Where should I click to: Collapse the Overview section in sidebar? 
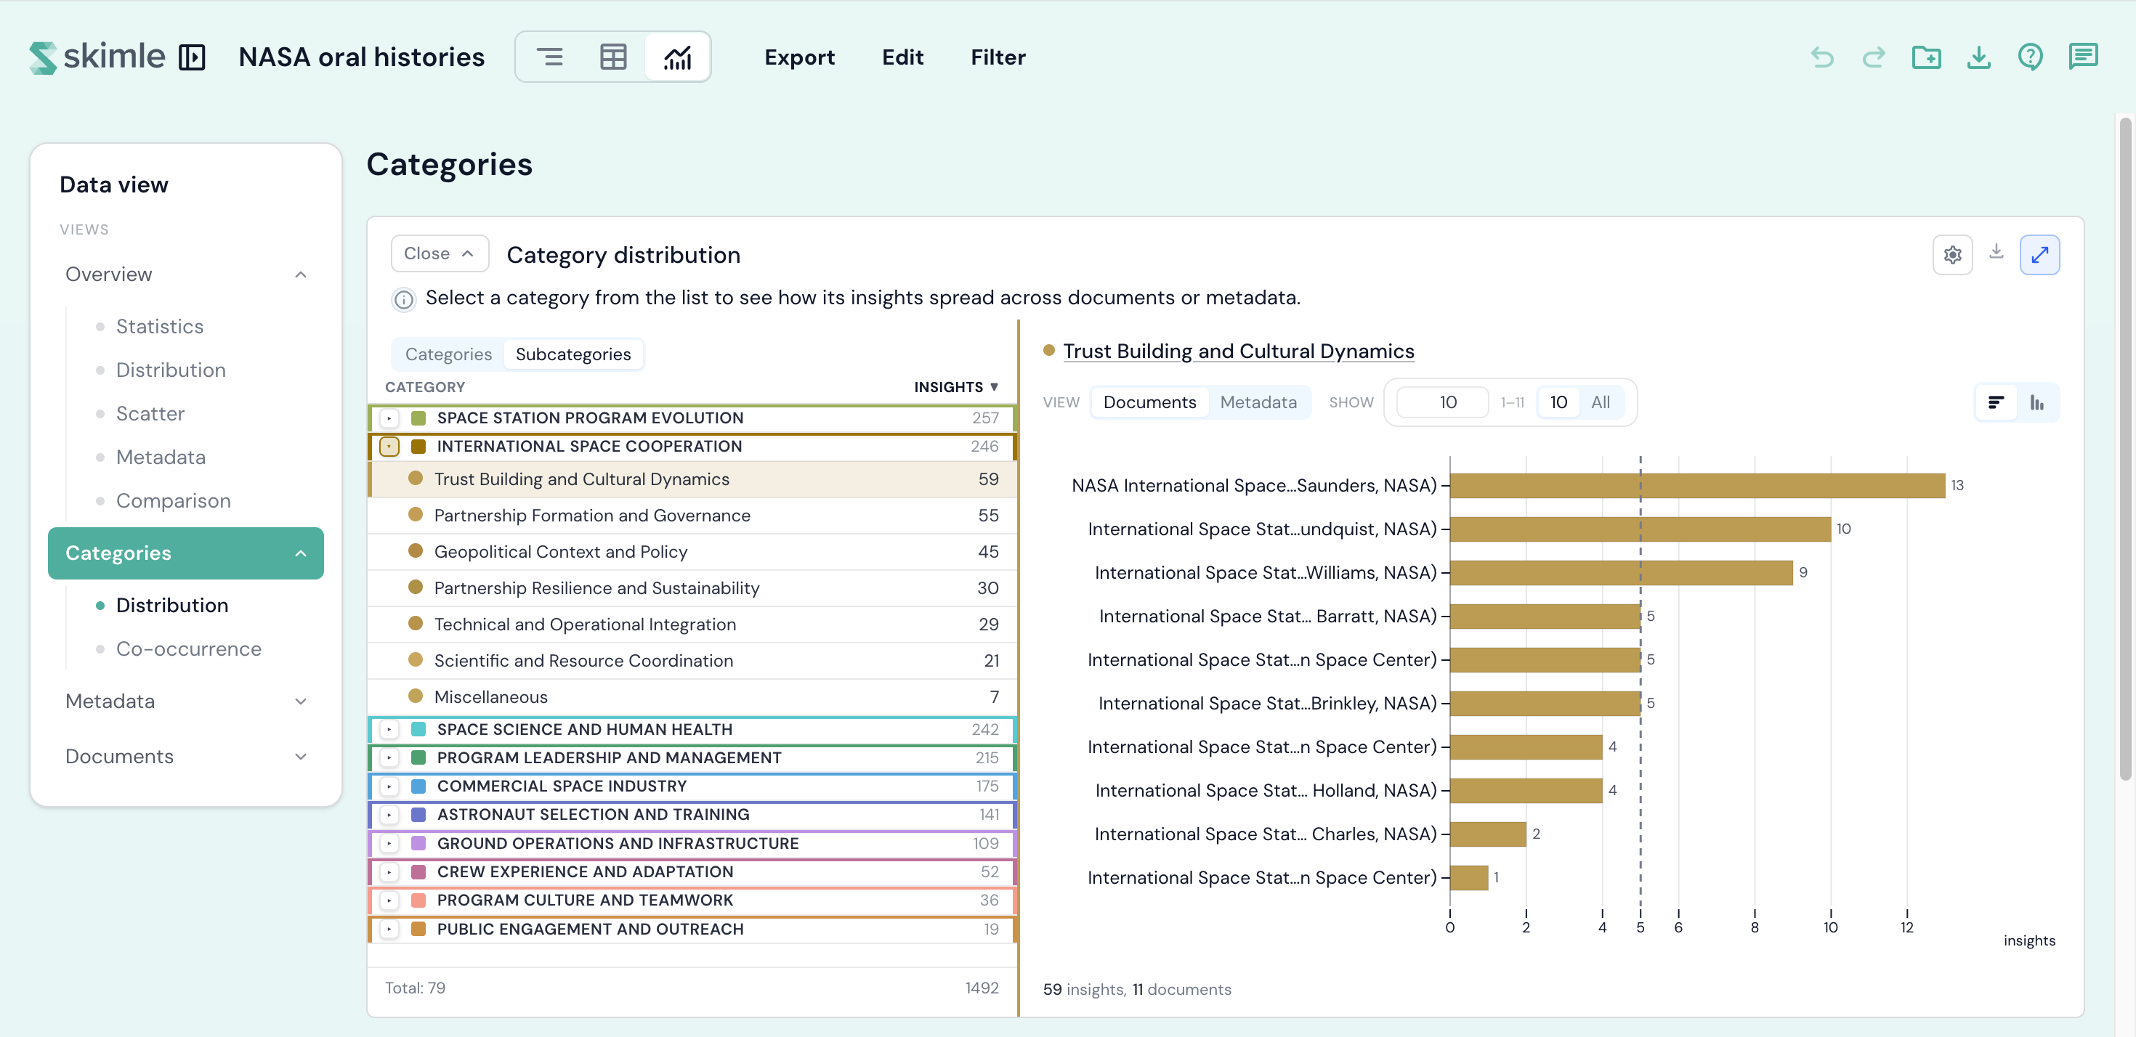click(300, 274)
